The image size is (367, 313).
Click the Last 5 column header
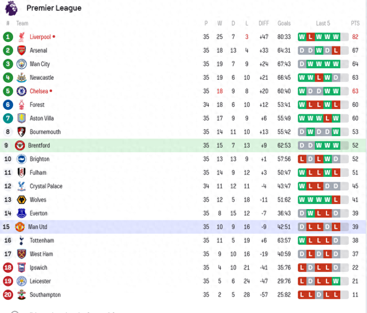point(323,23)
